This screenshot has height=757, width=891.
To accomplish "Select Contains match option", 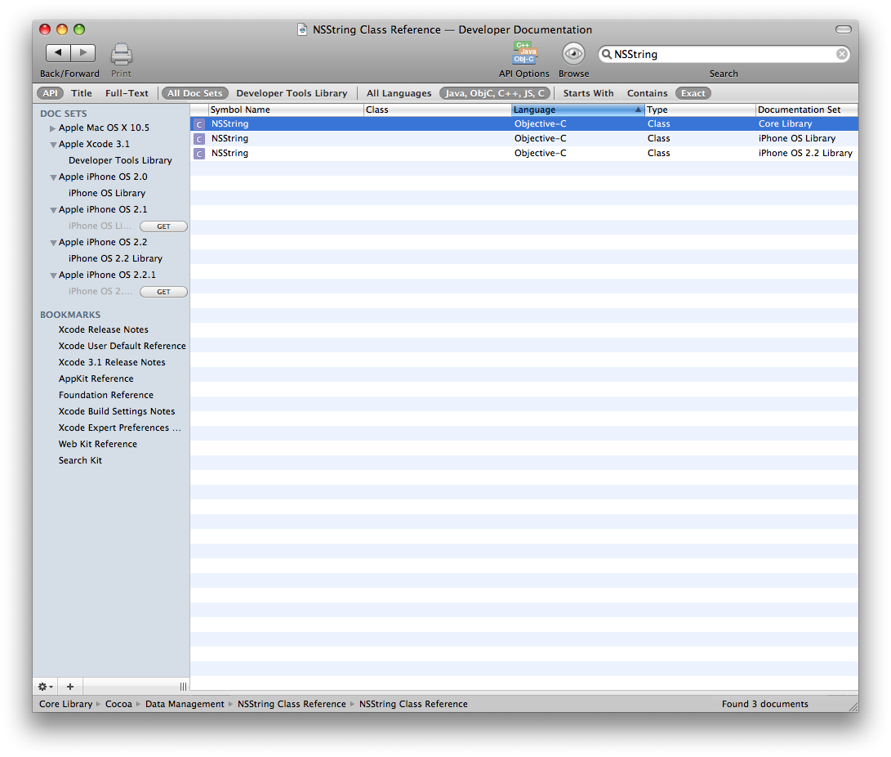I will (648, 93).
